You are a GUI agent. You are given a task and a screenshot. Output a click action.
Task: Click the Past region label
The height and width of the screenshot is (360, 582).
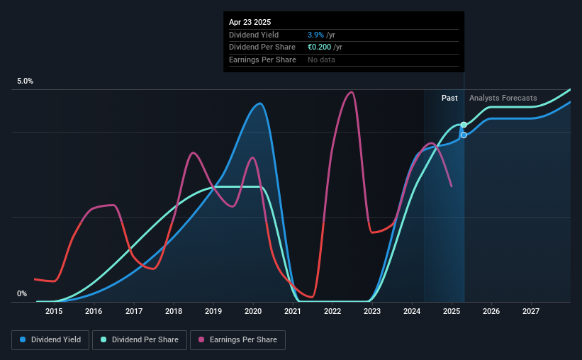tap(449, 98)
